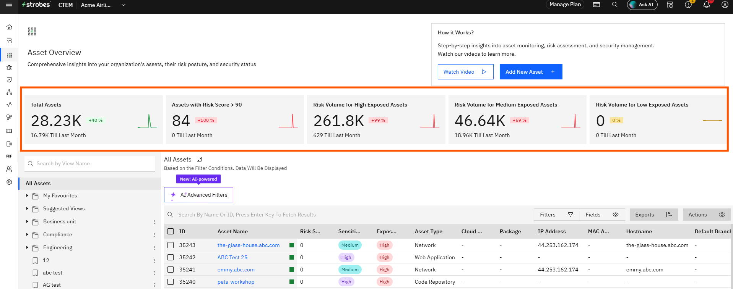Open the the-glass-house.abc.com asset link
The image size is (733, 289).
pos(249,245)
